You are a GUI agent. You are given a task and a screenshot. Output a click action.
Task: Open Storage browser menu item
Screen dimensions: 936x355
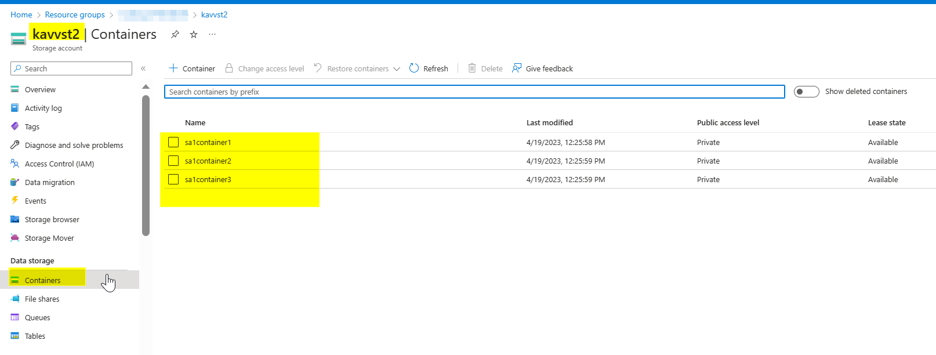click(52, 219)
